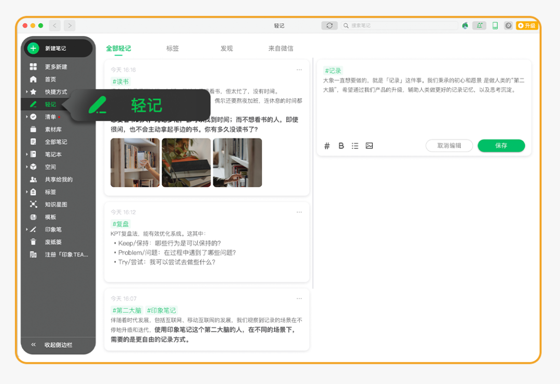
Task: Expand the 空间 tree arrow
Action: (26, 167)
